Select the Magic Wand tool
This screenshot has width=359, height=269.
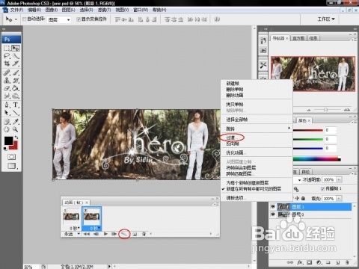click(16, 56)
